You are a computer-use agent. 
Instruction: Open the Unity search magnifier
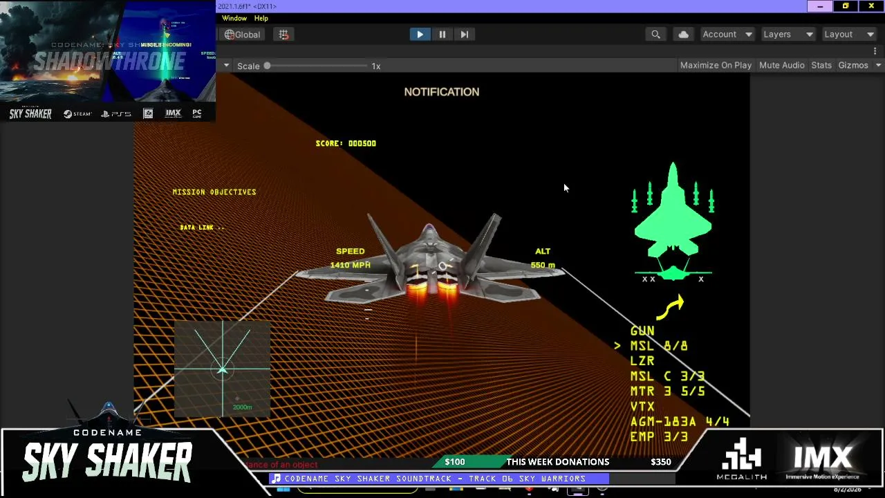tap(655, 35)
